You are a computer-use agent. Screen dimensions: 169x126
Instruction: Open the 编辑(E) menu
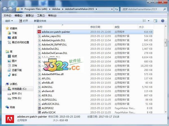pyautogui.click(x=18, y=15)
